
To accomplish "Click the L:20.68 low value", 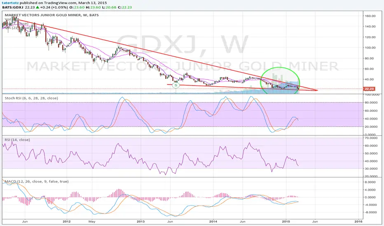I will click(x=109, y=7).
